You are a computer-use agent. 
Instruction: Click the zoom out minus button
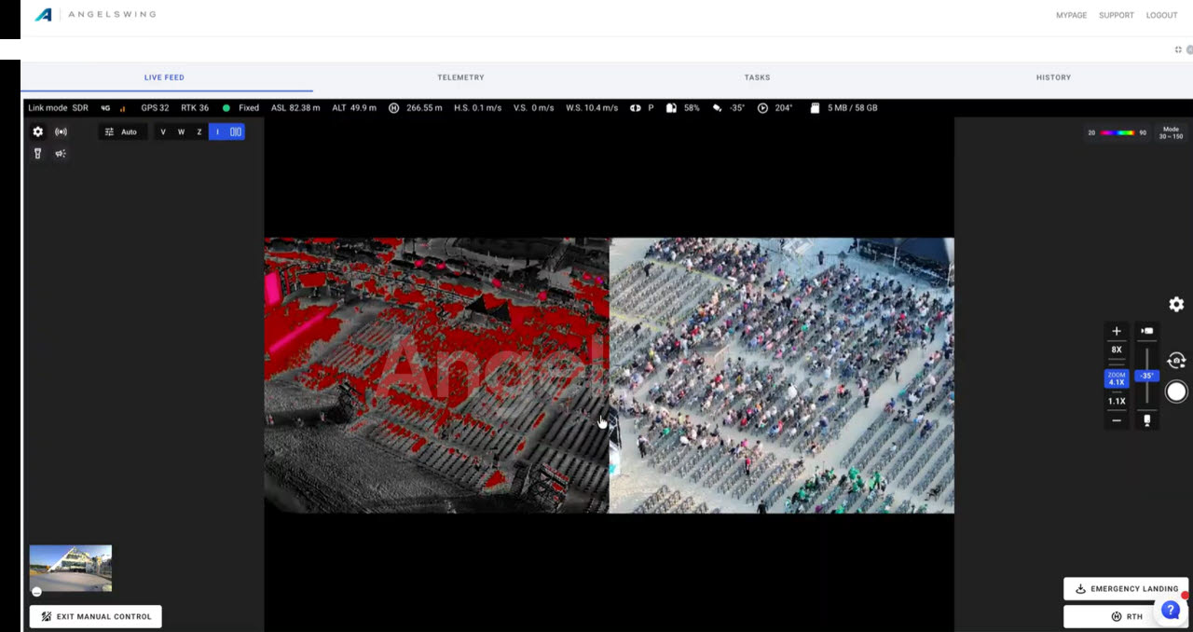click(x=1117, y=420)
